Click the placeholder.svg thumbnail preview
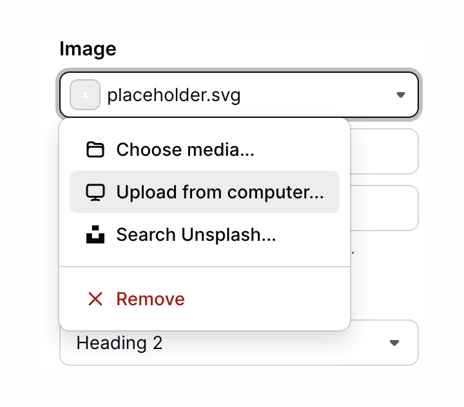 [84, 95]
